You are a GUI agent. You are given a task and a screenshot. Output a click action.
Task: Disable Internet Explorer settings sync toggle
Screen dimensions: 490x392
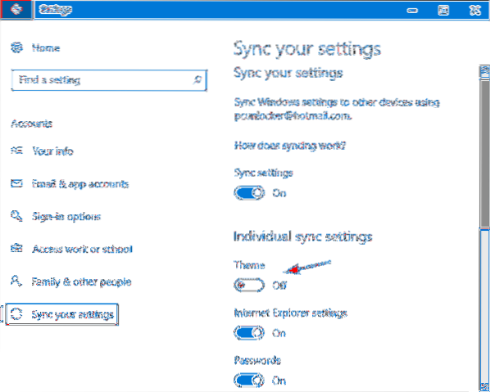249,333
